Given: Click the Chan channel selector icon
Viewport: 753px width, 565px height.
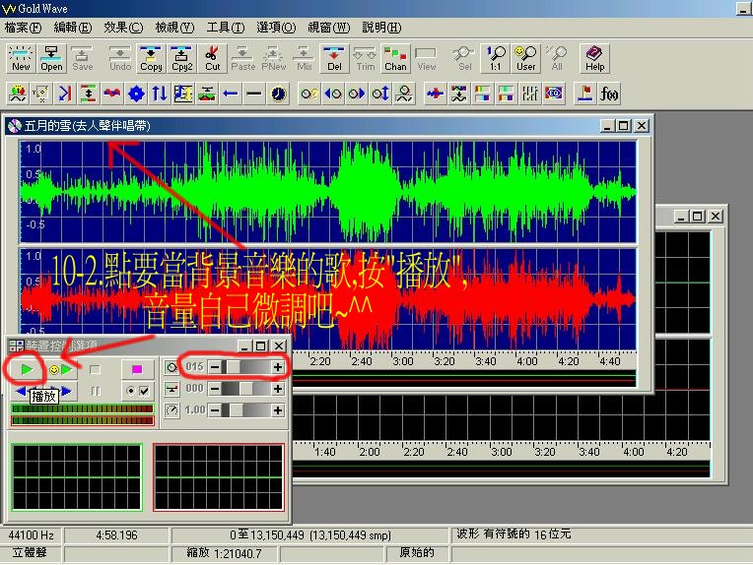Looking at the screenshot, I should click(x=395, y=58).
